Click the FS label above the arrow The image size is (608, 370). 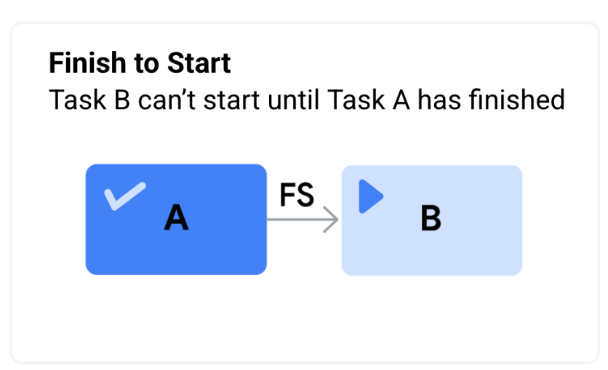[297, 196]
